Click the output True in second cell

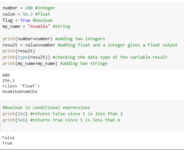pos(7,143)
